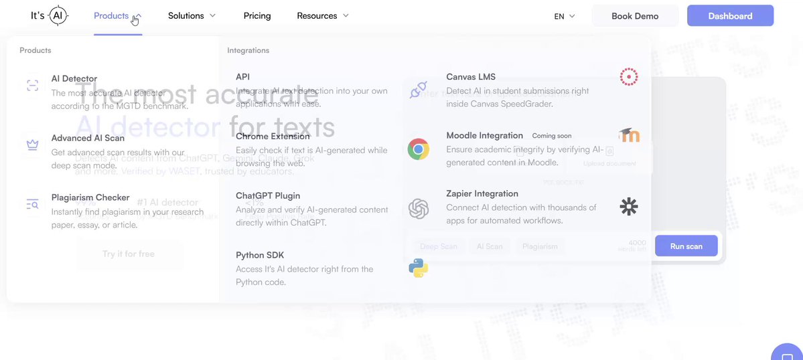The width and height of the screenshot is (803, 360).
Task: Click the red Canvas LMS logo
Action: (628, 77)
